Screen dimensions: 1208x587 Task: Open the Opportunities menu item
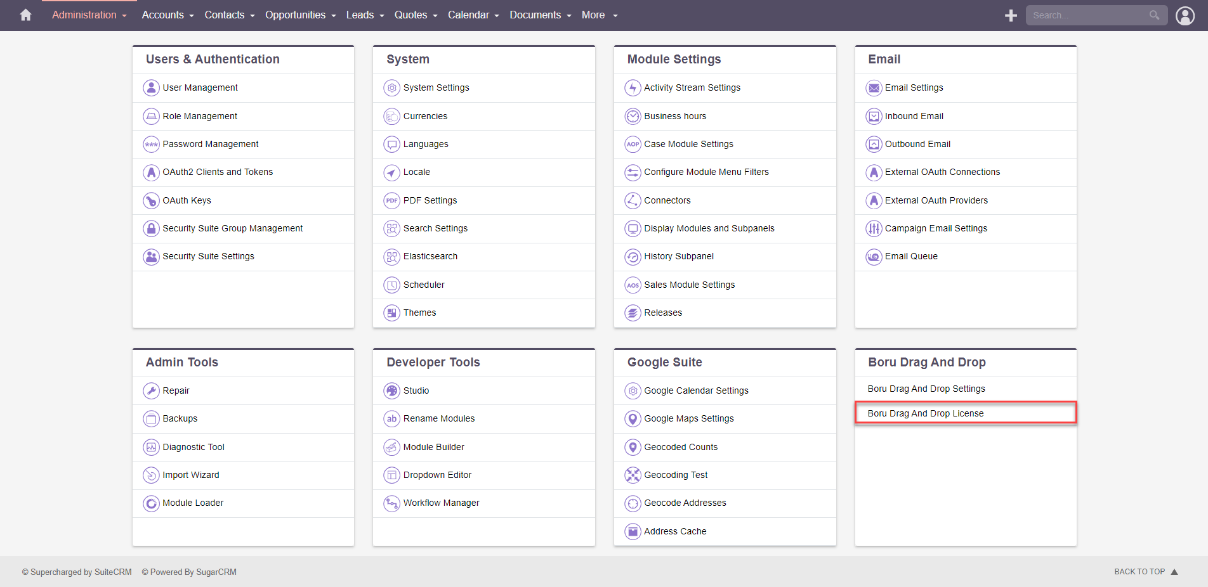tap(295, 15)
